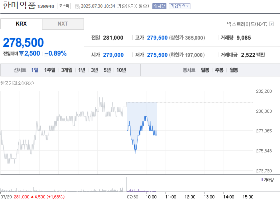
Task: Click the 전일 value 281,000
Action: point(113,38)
